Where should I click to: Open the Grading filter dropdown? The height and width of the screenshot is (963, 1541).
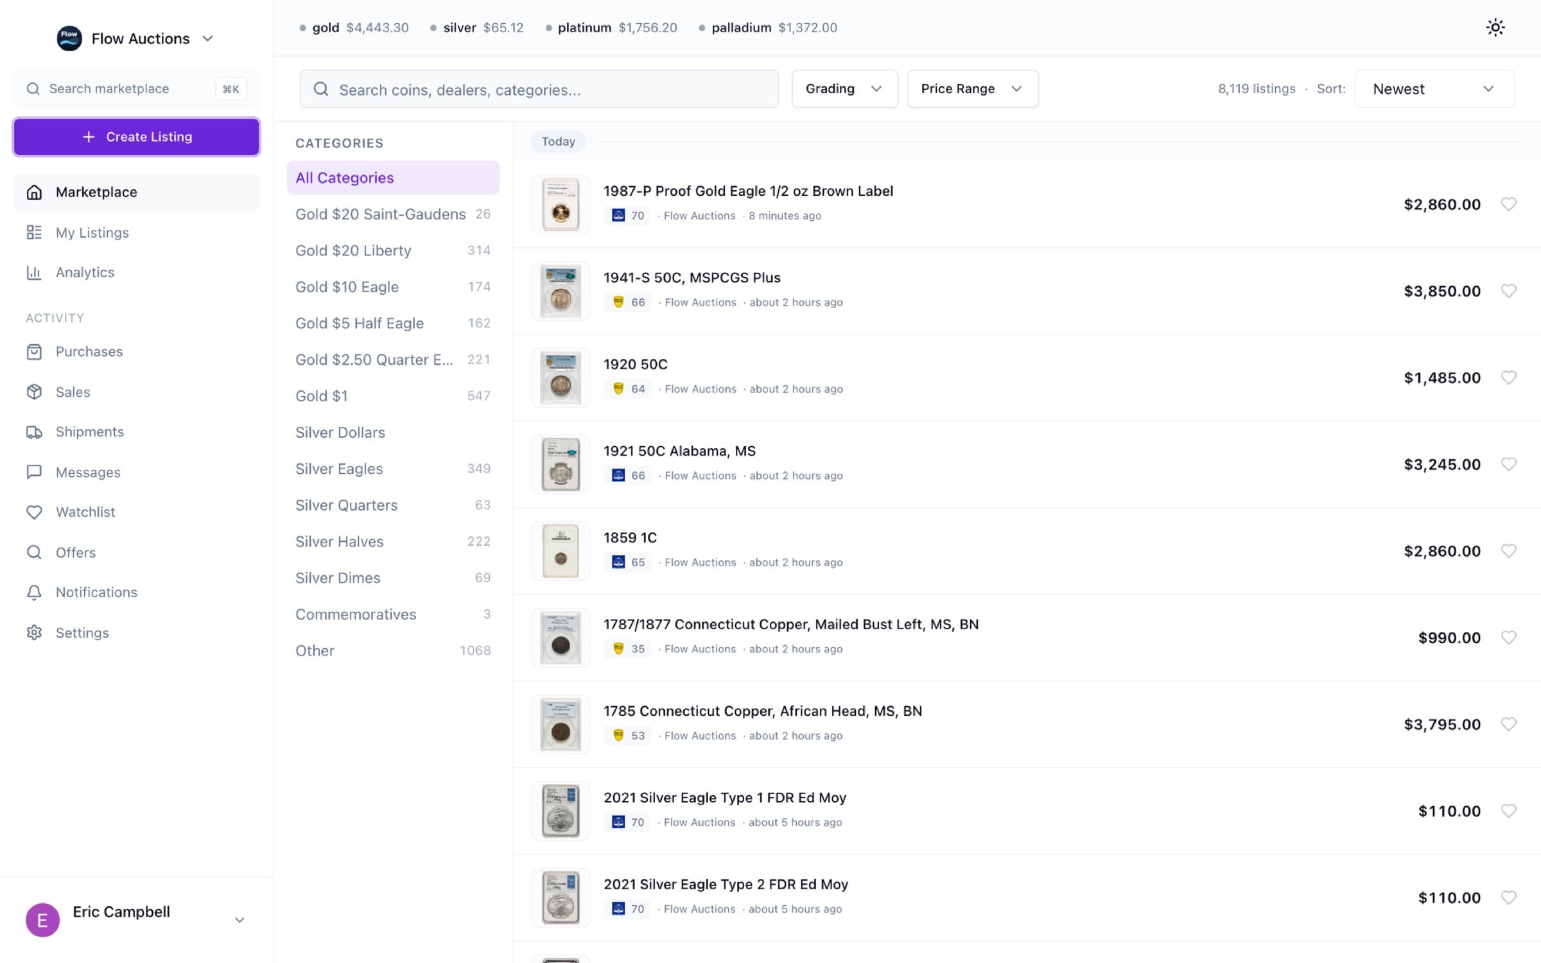pos(844,89)
